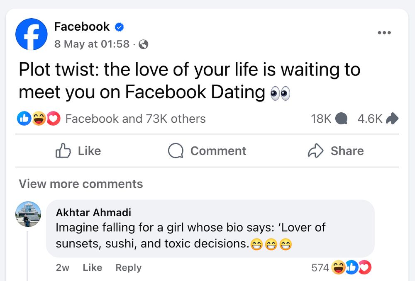Click the blue verified badge beside Facebook
The height and width of the screenshot is (281, 415).
click(119, 26)
